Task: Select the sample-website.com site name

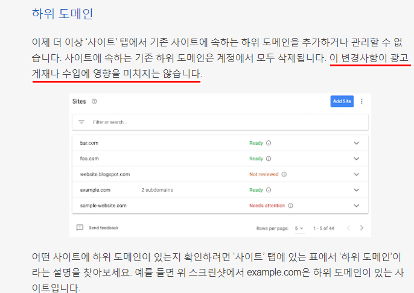Action: coord(103,206)
